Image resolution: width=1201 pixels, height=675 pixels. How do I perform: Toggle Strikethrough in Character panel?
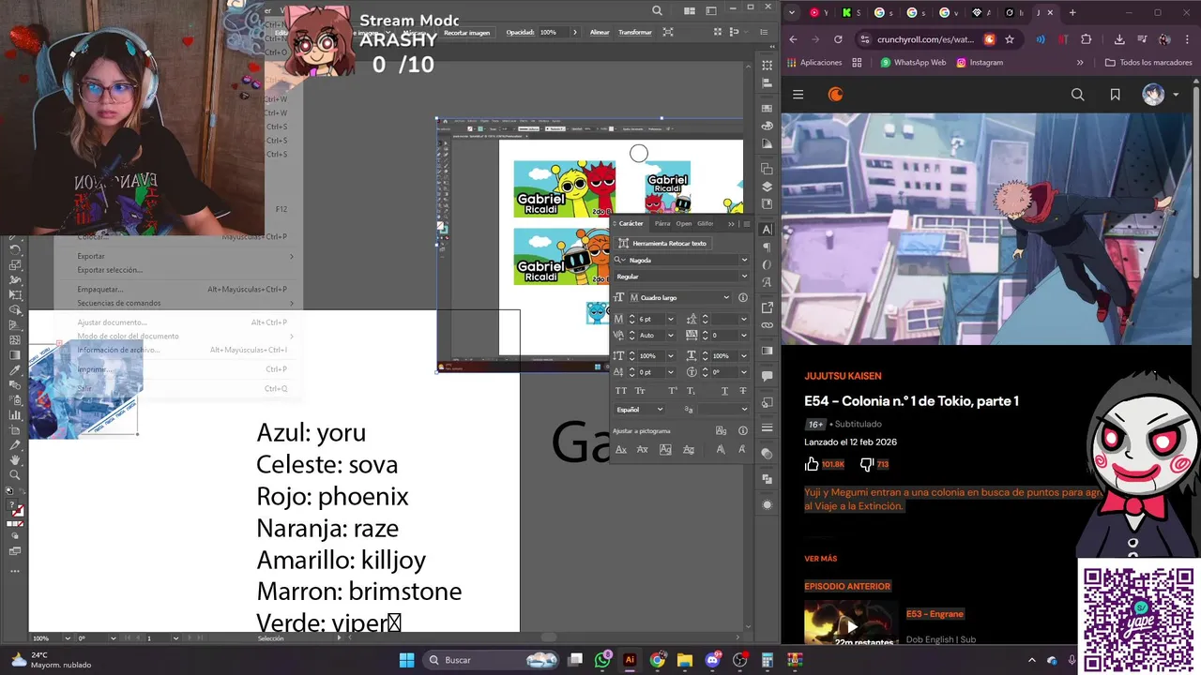click(743, 390)
